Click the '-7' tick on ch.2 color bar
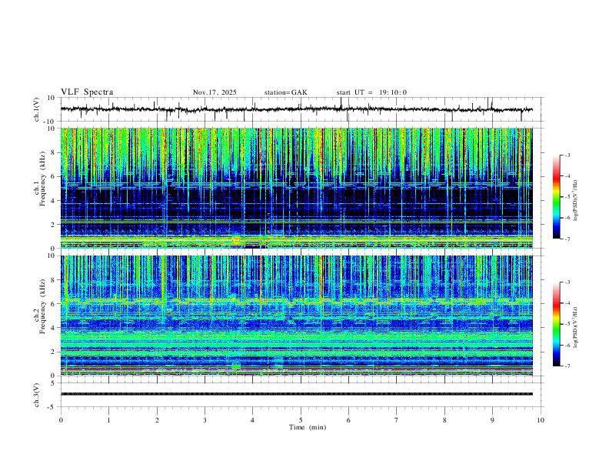Image resolution: width=609 pixels, height=471 pixels. tap(567, 366)
